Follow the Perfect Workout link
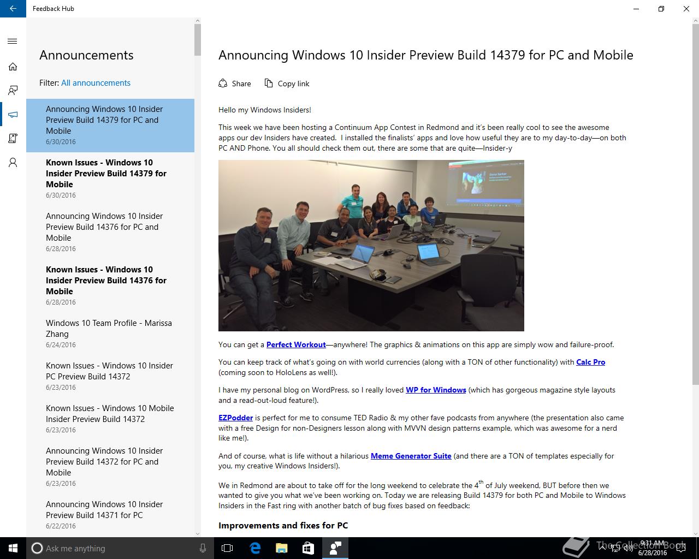This screenshot has height=559, width=699. pyautogui.click(x=296, y=344)
